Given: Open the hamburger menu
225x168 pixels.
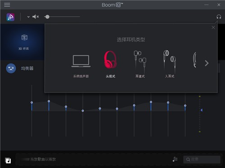Looking at the screenshot, I should [x=7, y=5].
